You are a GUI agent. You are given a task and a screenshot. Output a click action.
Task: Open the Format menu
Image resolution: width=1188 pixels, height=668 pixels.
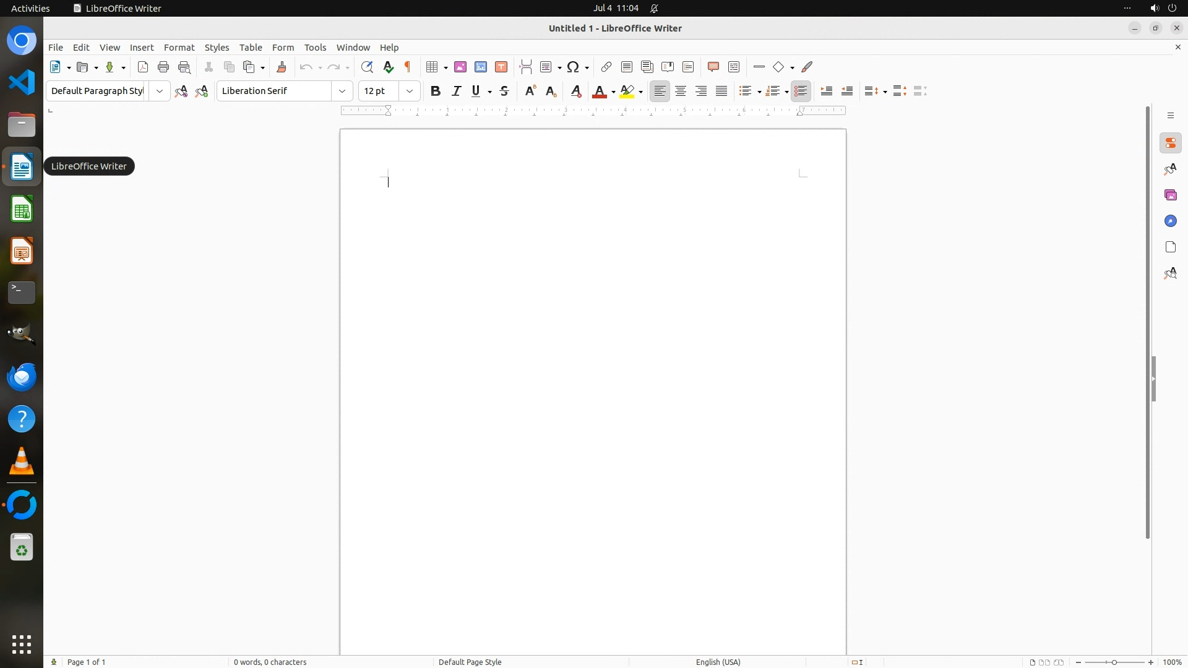179,48
